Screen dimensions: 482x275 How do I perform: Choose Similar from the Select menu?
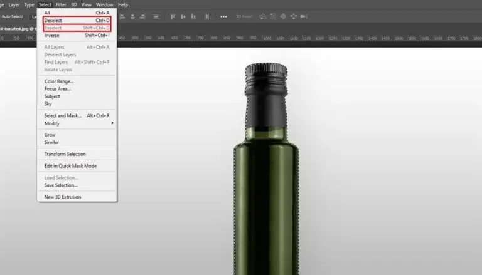(77, 142)
